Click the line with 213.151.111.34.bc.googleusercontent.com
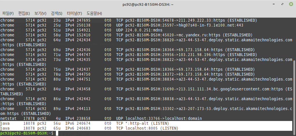Viewport: 296px width, 136px height. [147, 92]
